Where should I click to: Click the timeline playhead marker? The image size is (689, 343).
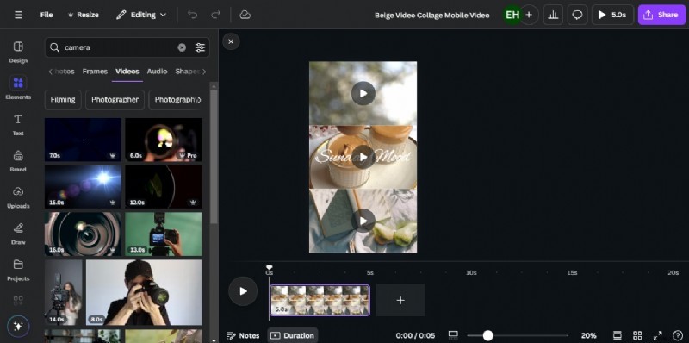(x=270, y=268)
